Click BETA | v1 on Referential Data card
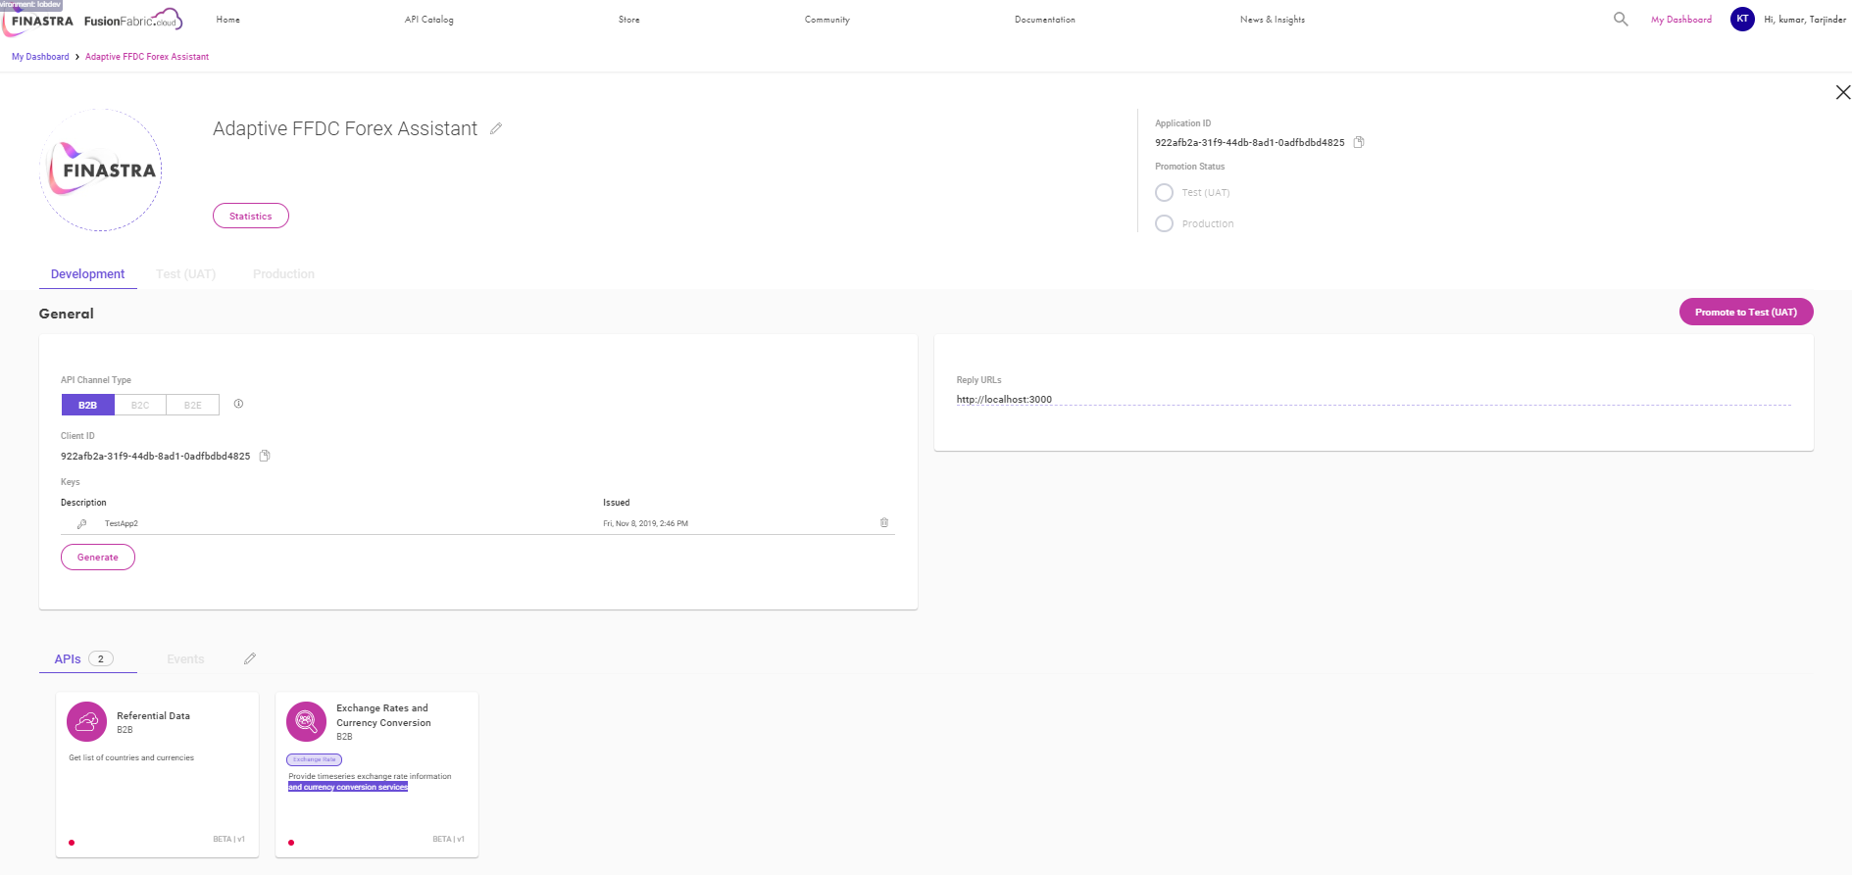The image size is (1852, 875). point(229,839)
